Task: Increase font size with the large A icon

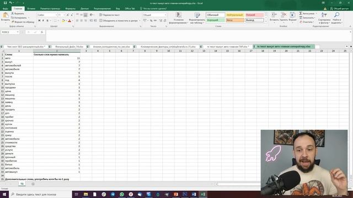Action: [x=68, y=15]
